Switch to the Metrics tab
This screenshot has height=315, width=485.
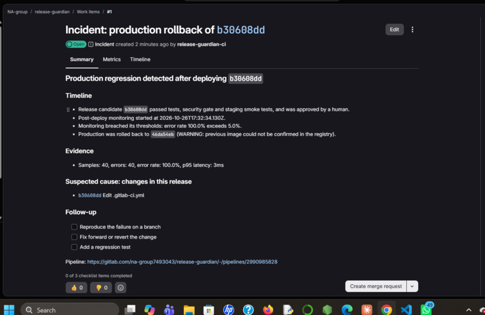coord(112,60)
